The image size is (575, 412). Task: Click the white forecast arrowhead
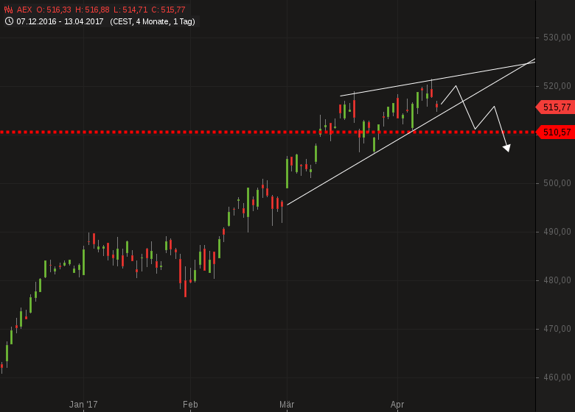[506, 148]
